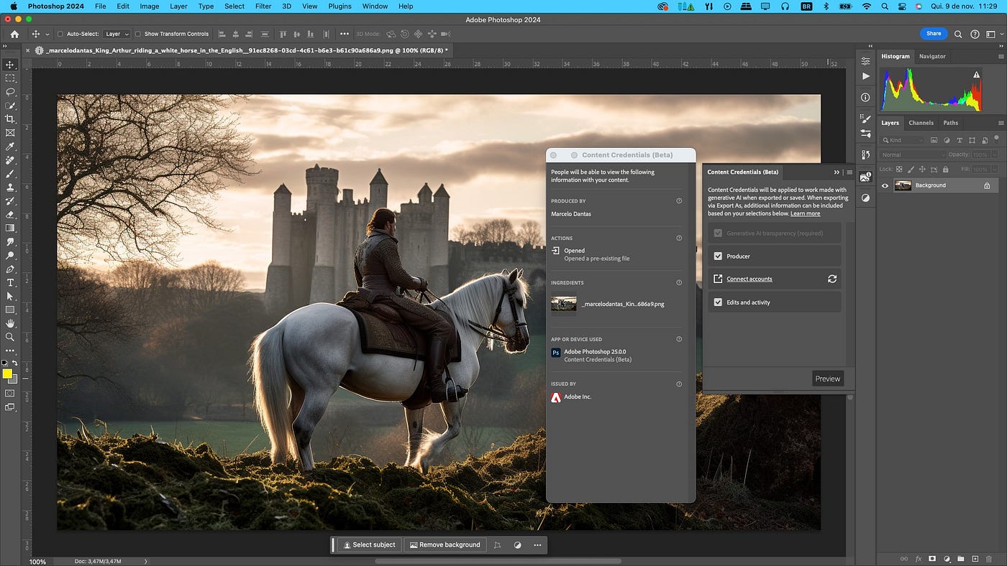Click the Preview button

(828, 379)
